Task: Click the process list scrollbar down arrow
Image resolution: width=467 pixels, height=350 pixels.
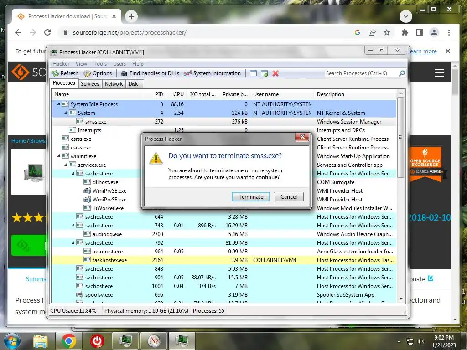Action: [x=401, y=299]
